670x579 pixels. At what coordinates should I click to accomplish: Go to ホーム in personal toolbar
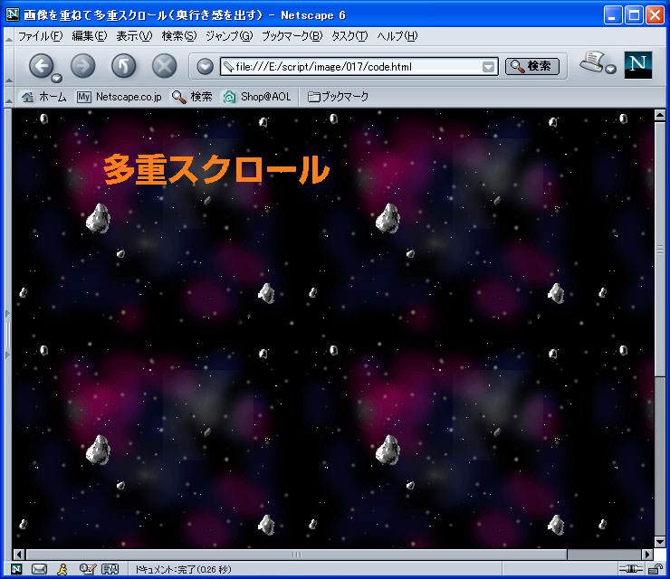point(44,97)
